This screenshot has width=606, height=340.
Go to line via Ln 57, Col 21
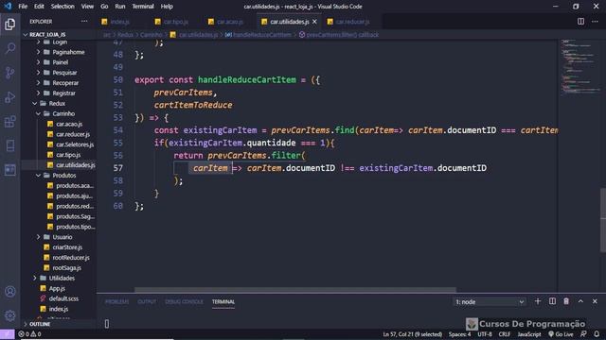[x=413, y=333]
